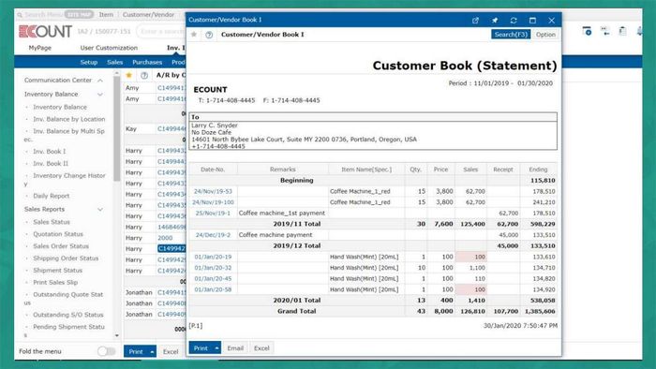Click the main search input field
The image size is (656, 369).
tap(160, 31)
